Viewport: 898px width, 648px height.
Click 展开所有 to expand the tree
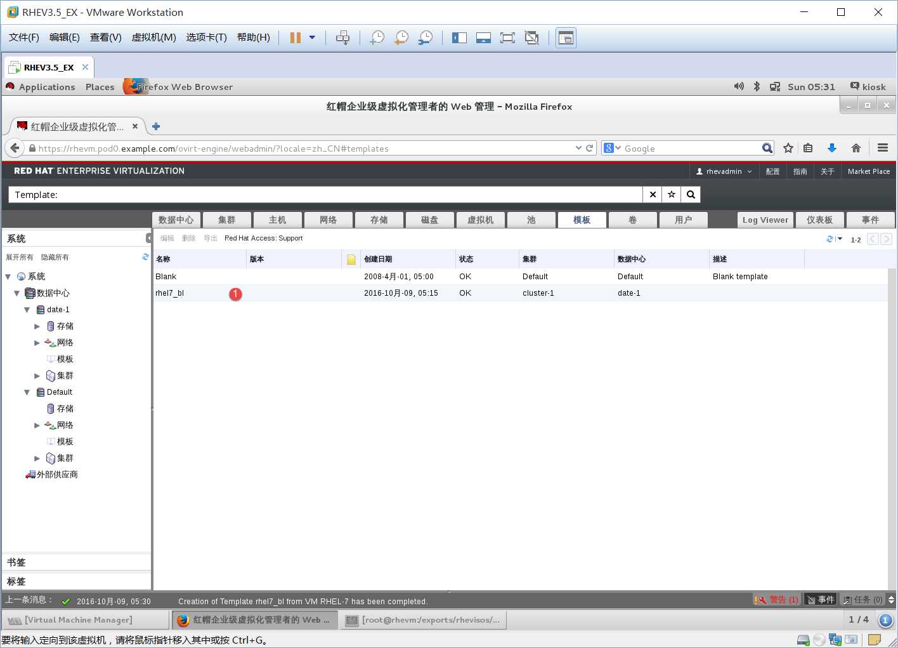click(20, 257)
